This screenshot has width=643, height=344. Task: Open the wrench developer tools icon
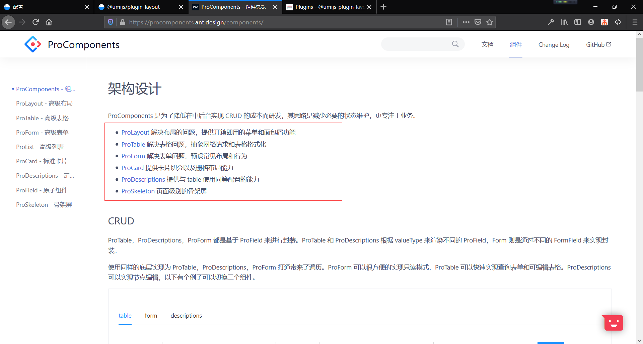pyautogui.click(x=551, y=22)
